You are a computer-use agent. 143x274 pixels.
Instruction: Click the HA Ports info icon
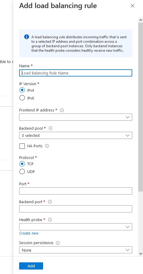coord(47,146)
